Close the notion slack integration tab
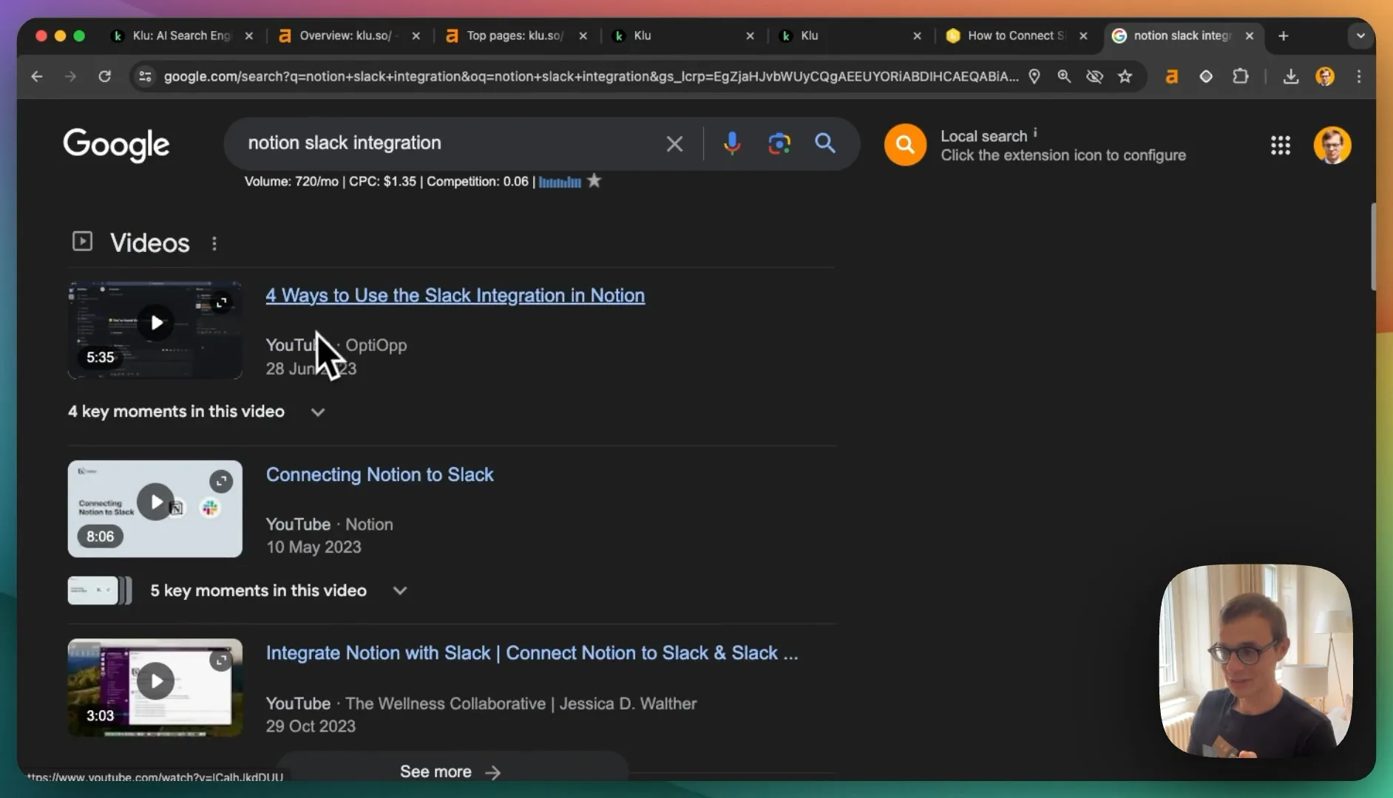The width and height of the screenshot is (1393, 798). (x=1250, y=35)
